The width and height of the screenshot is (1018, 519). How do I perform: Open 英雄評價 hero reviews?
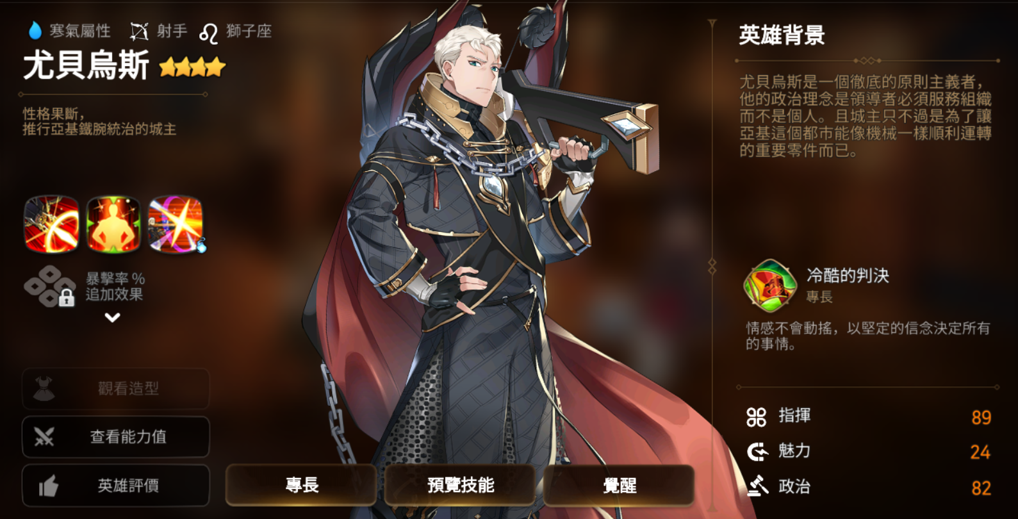[x=116, y=486]
